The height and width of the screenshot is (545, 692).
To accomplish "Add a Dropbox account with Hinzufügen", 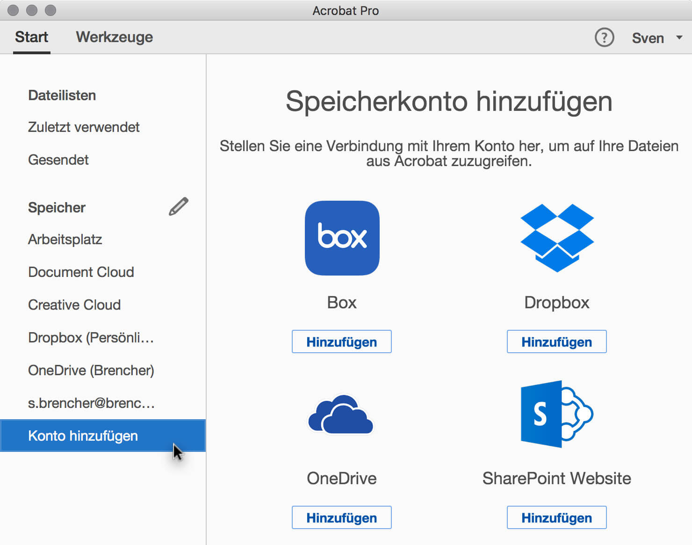I will coord(557,342).
